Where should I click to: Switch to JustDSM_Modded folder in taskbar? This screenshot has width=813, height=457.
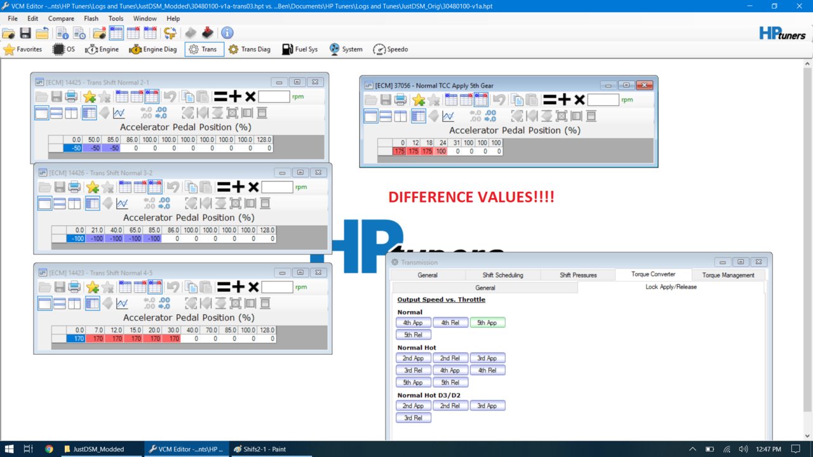click(100, 449)
